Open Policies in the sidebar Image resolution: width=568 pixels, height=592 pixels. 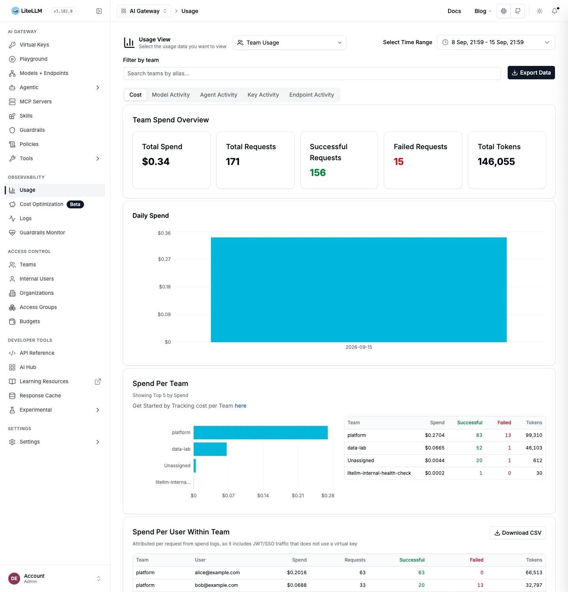55,144
